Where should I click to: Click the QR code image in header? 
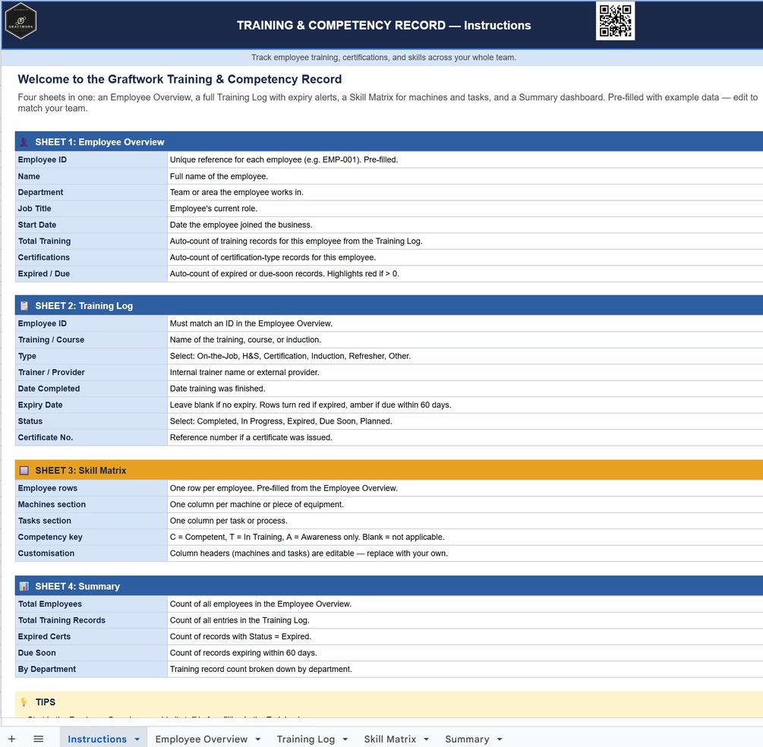(615, 21)
